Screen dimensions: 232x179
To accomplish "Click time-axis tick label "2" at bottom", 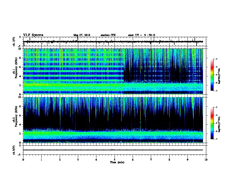I will point(60,160).
